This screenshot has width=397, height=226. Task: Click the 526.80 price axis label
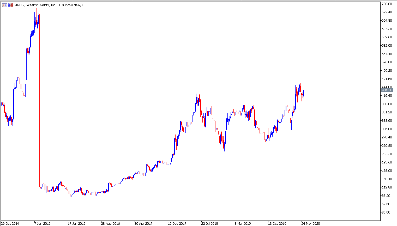387,62
